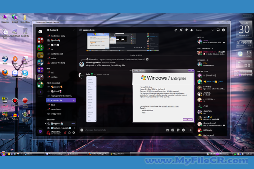Open notification settings bell in channel header

point(181,30)
